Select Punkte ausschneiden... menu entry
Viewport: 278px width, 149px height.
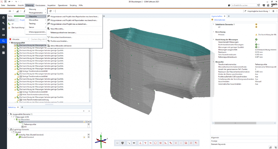59,41
